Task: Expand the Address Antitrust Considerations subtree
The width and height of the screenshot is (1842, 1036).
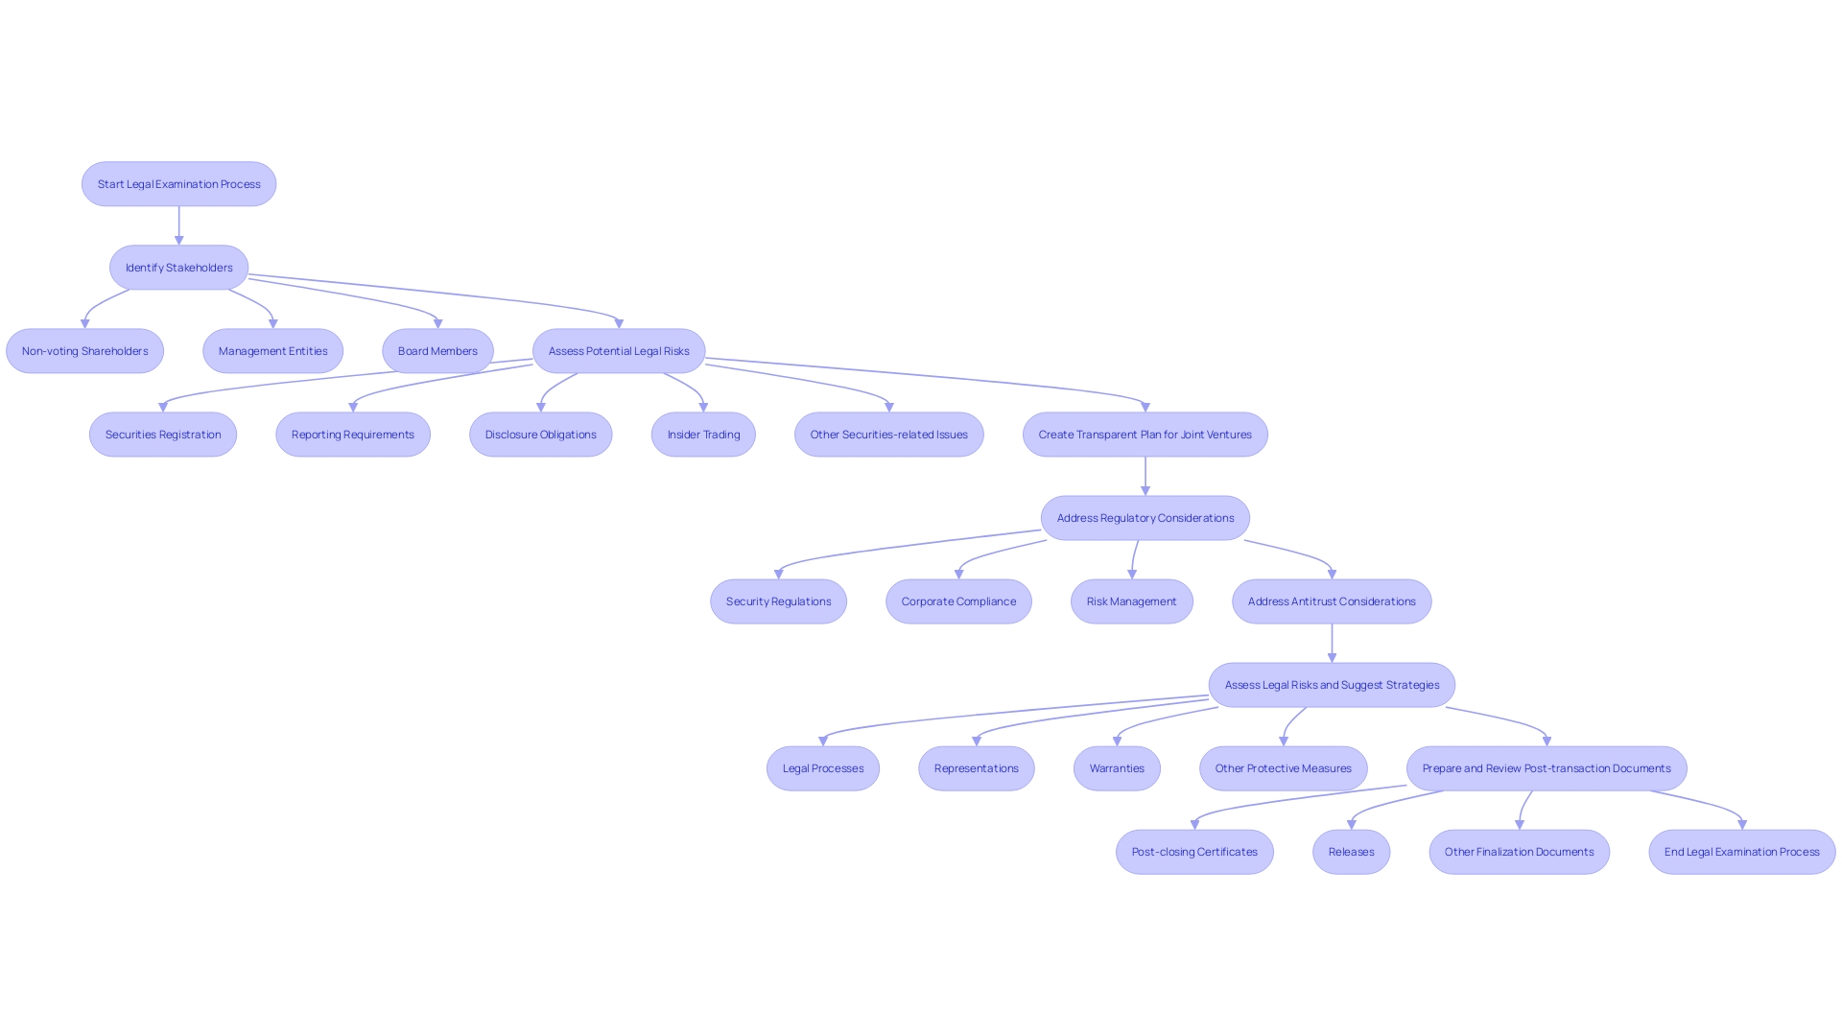Action: (x=1331, y=600)
